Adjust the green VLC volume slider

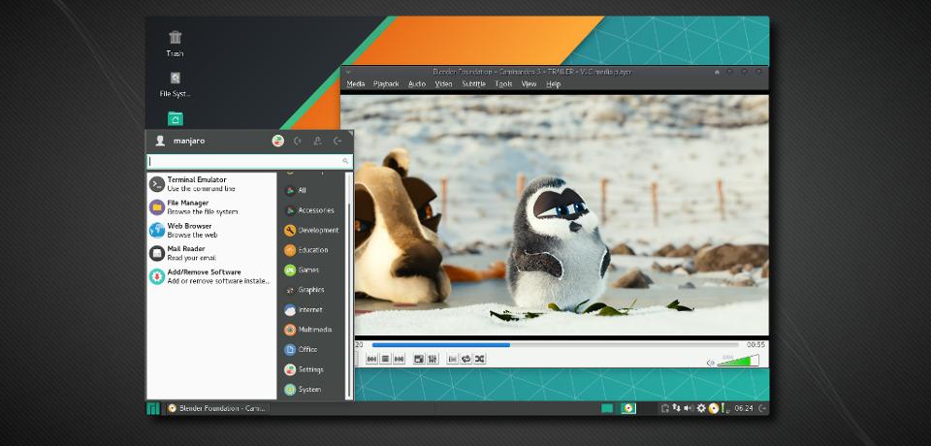point(738,361)
